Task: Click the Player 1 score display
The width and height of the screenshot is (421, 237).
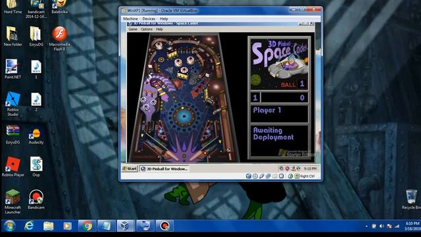Action: click(279, 98)
